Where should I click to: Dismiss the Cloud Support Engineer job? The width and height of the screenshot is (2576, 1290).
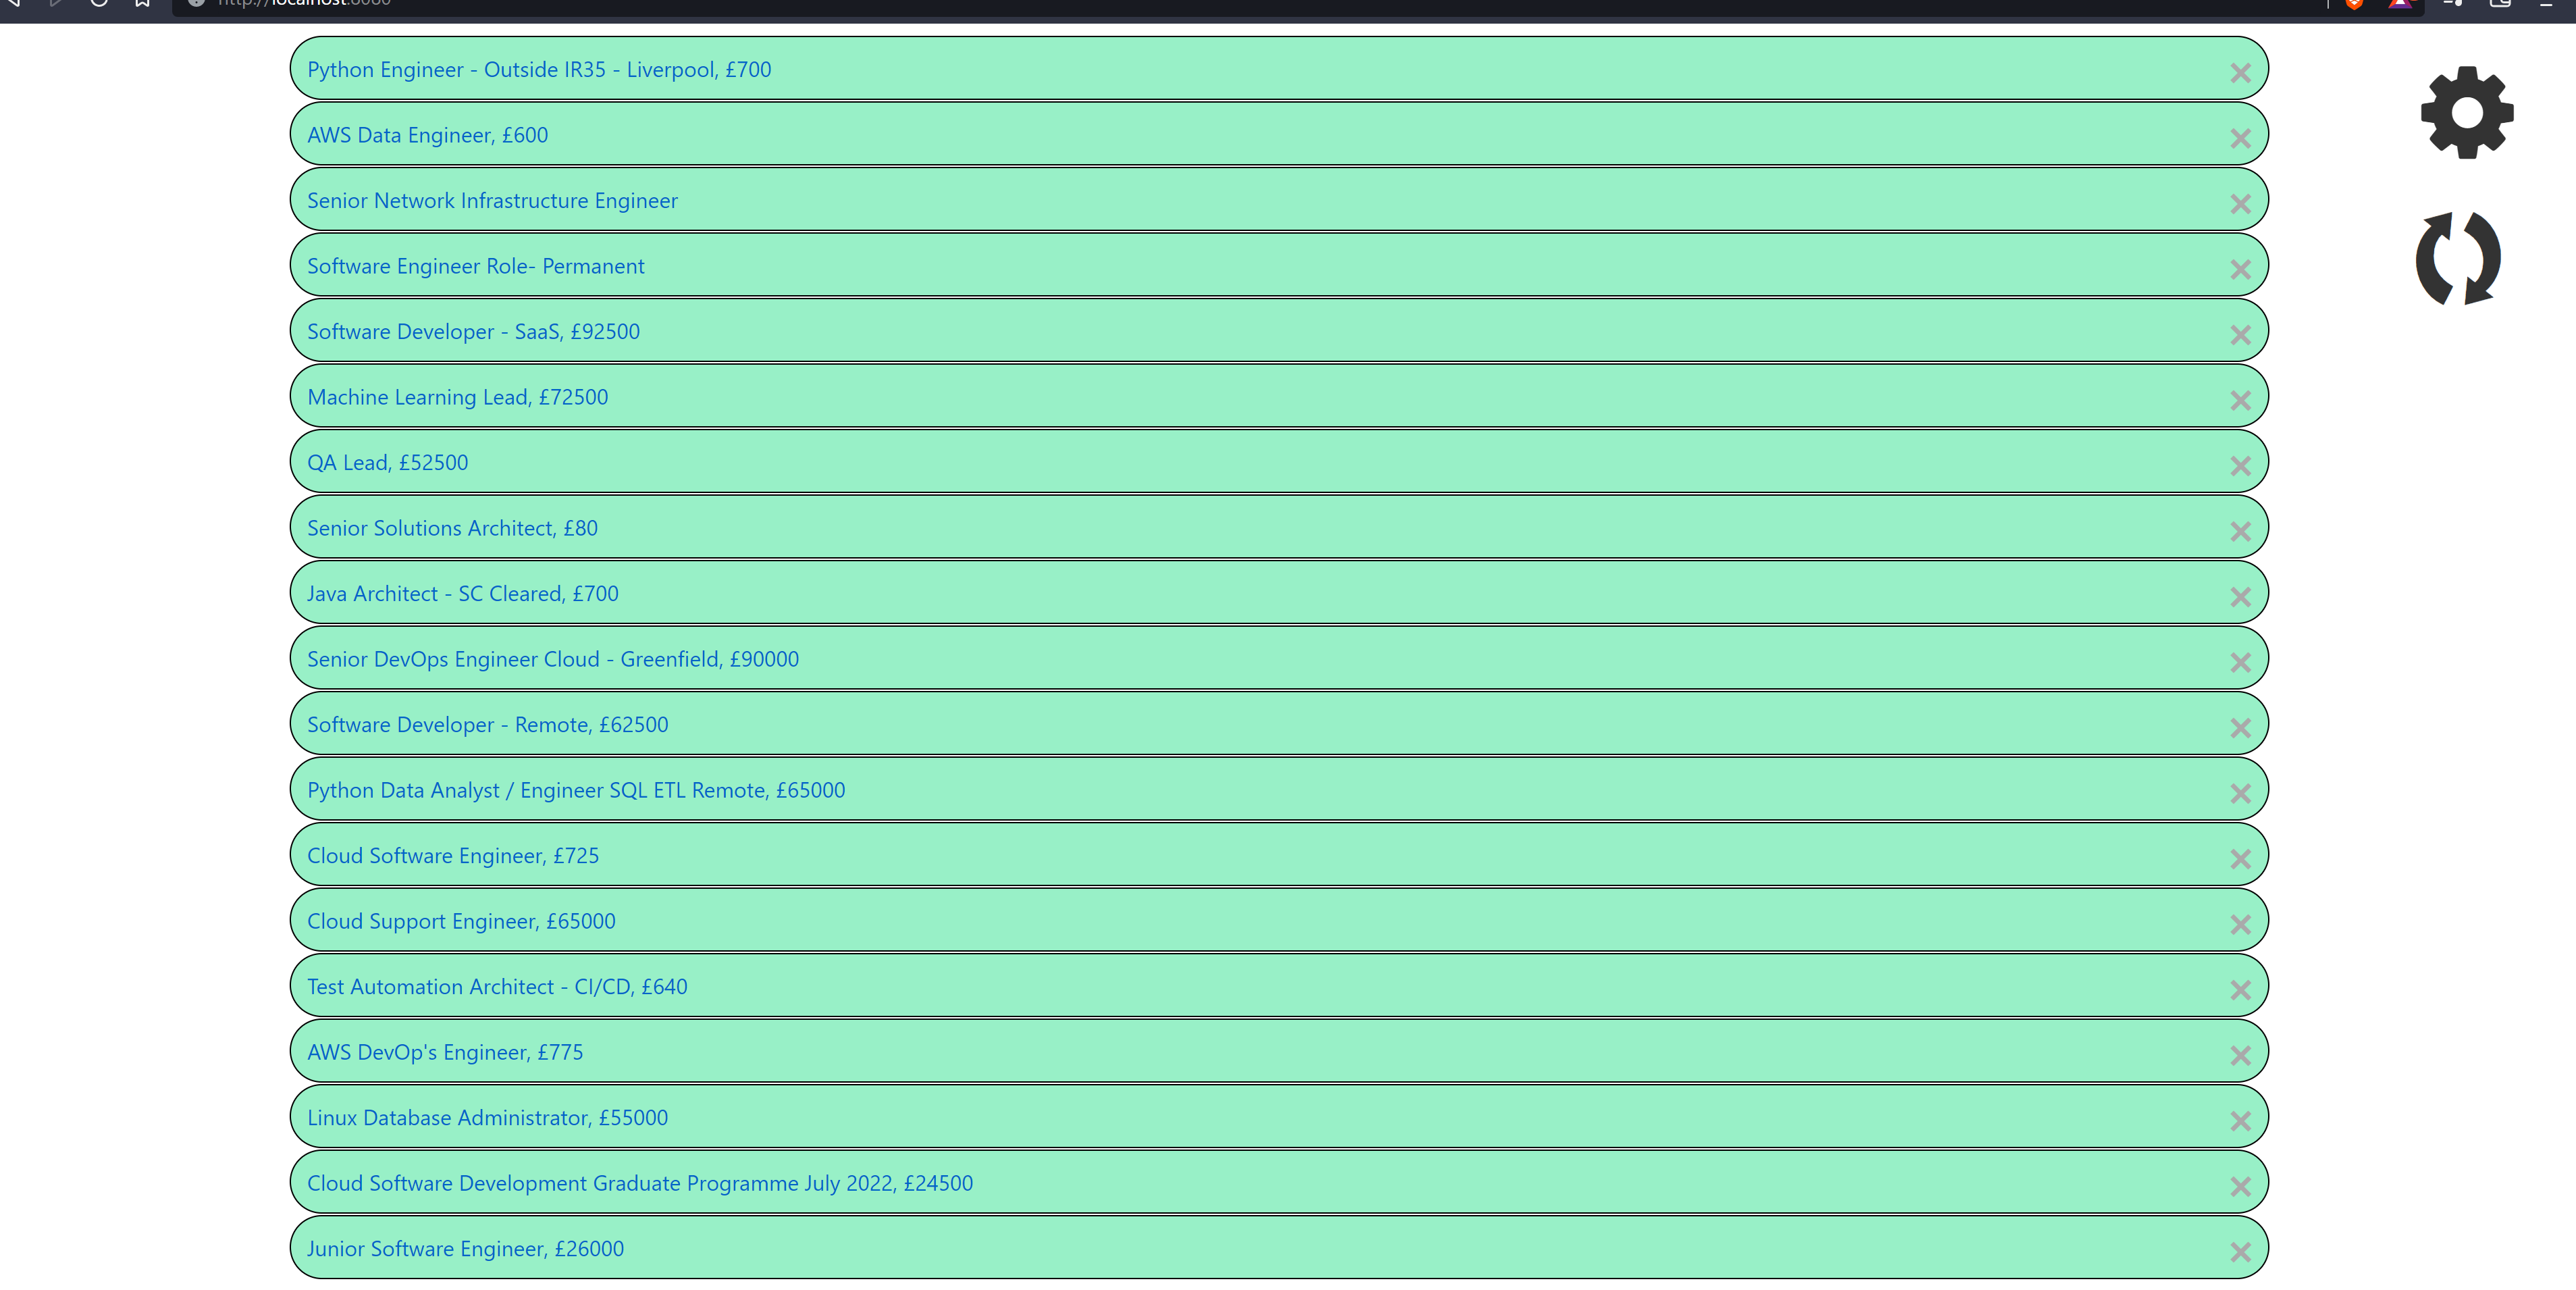pyautogui.click(x=2240, y=925)
